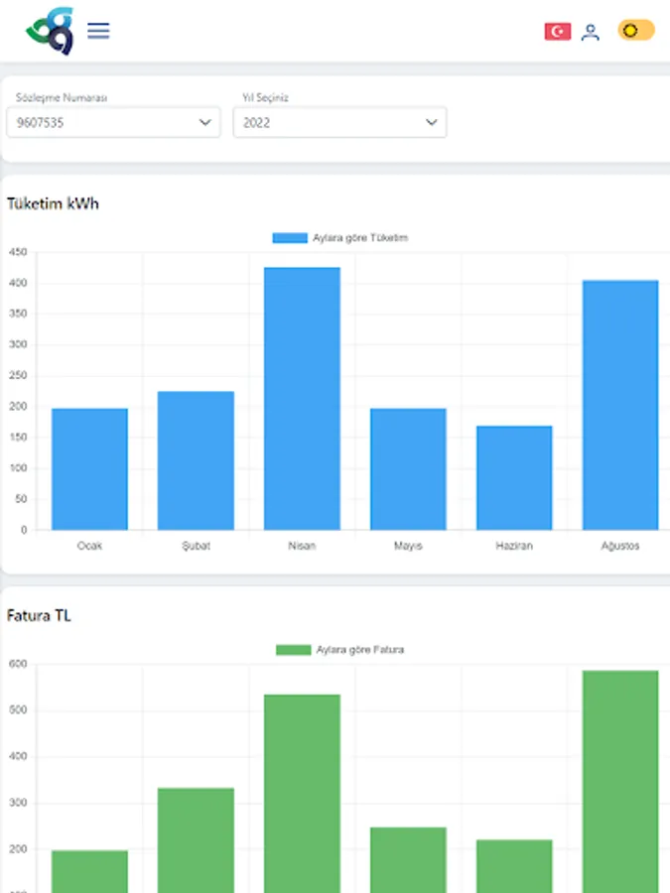Select the Ağustos green invoice bar
Screen dimensions: 670x893
pos(620,782)
